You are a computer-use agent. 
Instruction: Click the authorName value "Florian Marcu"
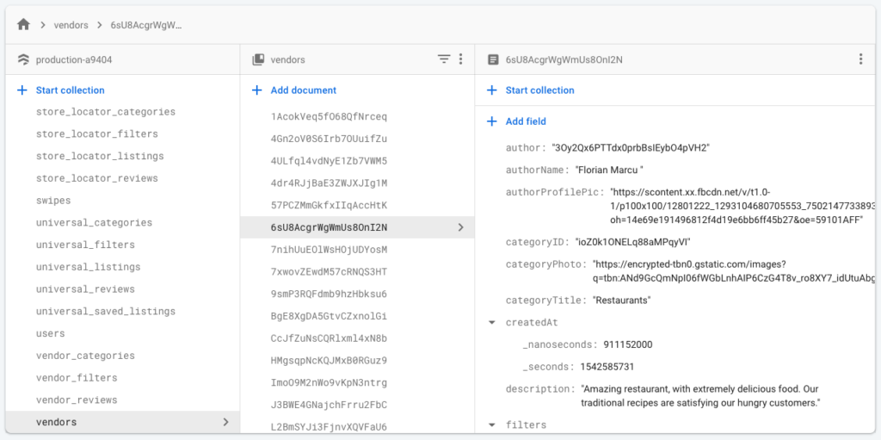(x=608, y=170)
